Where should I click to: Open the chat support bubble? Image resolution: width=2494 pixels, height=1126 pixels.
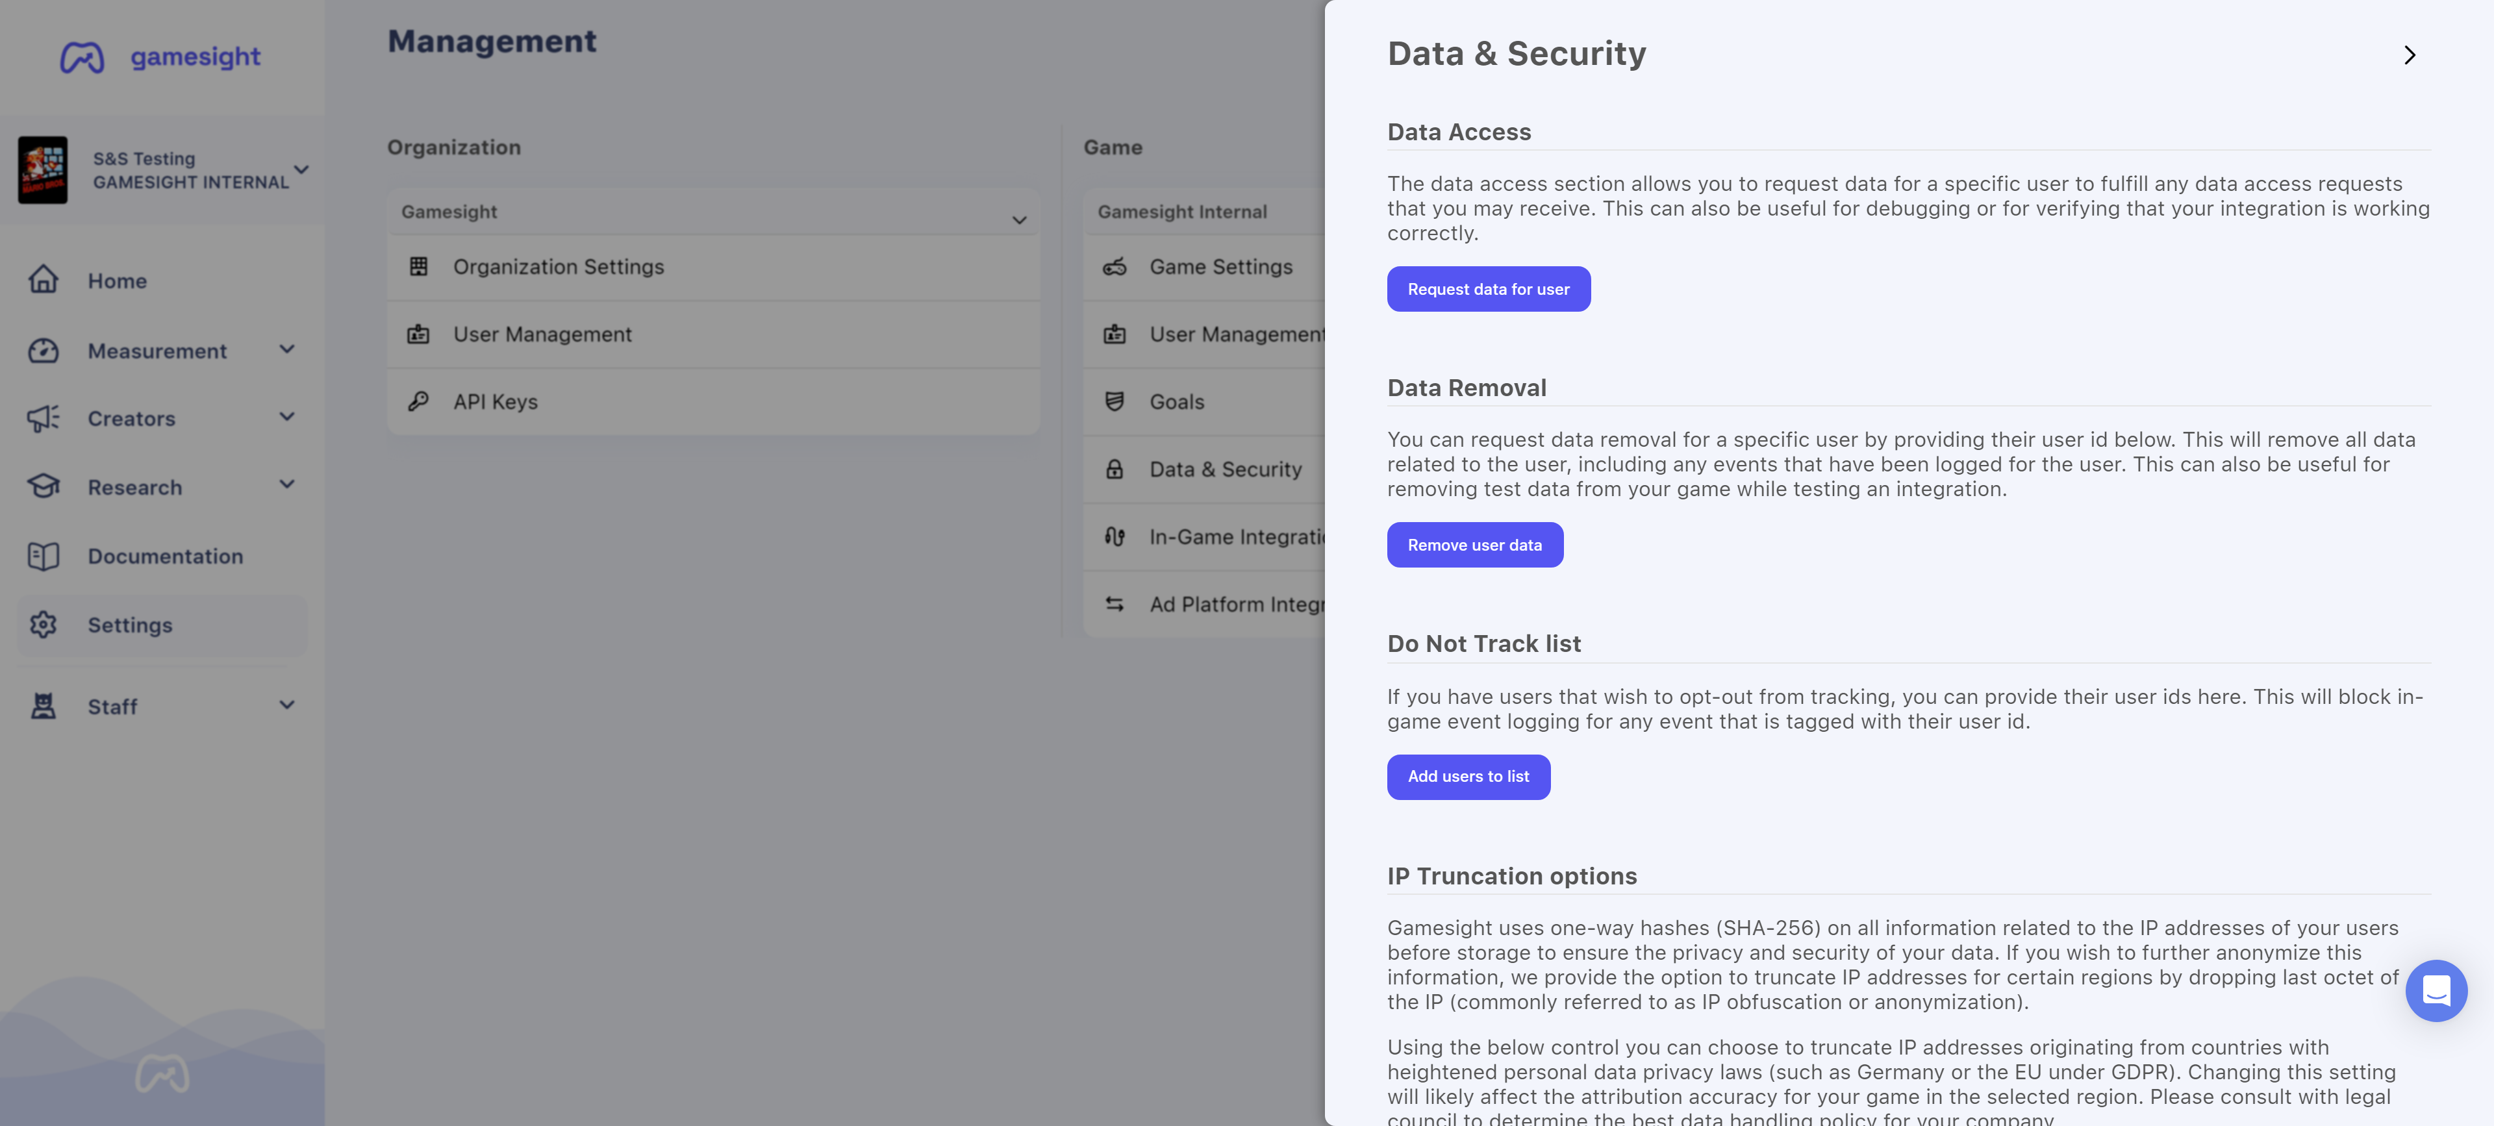coord(2436,990)
